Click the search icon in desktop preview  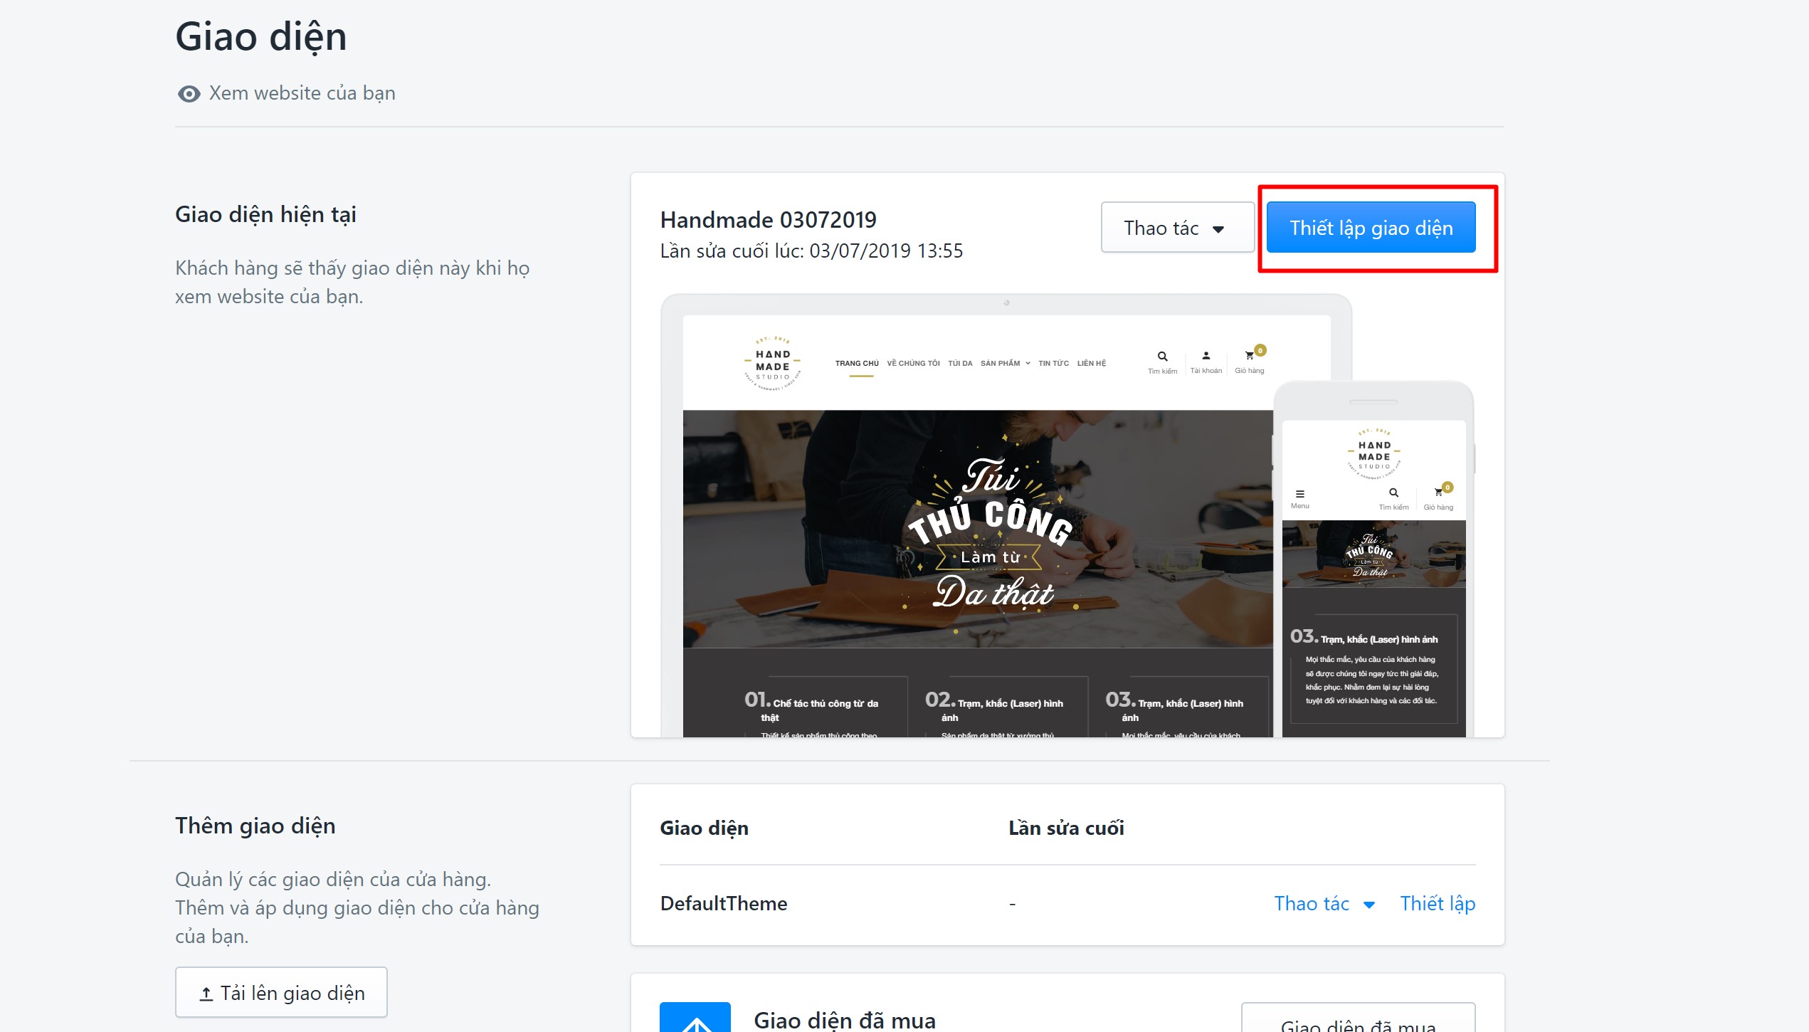pos(1162,357)
